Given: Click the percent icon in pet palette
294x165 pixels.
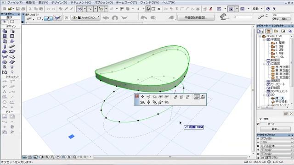Looking at the screenshot, I should 166,102.
